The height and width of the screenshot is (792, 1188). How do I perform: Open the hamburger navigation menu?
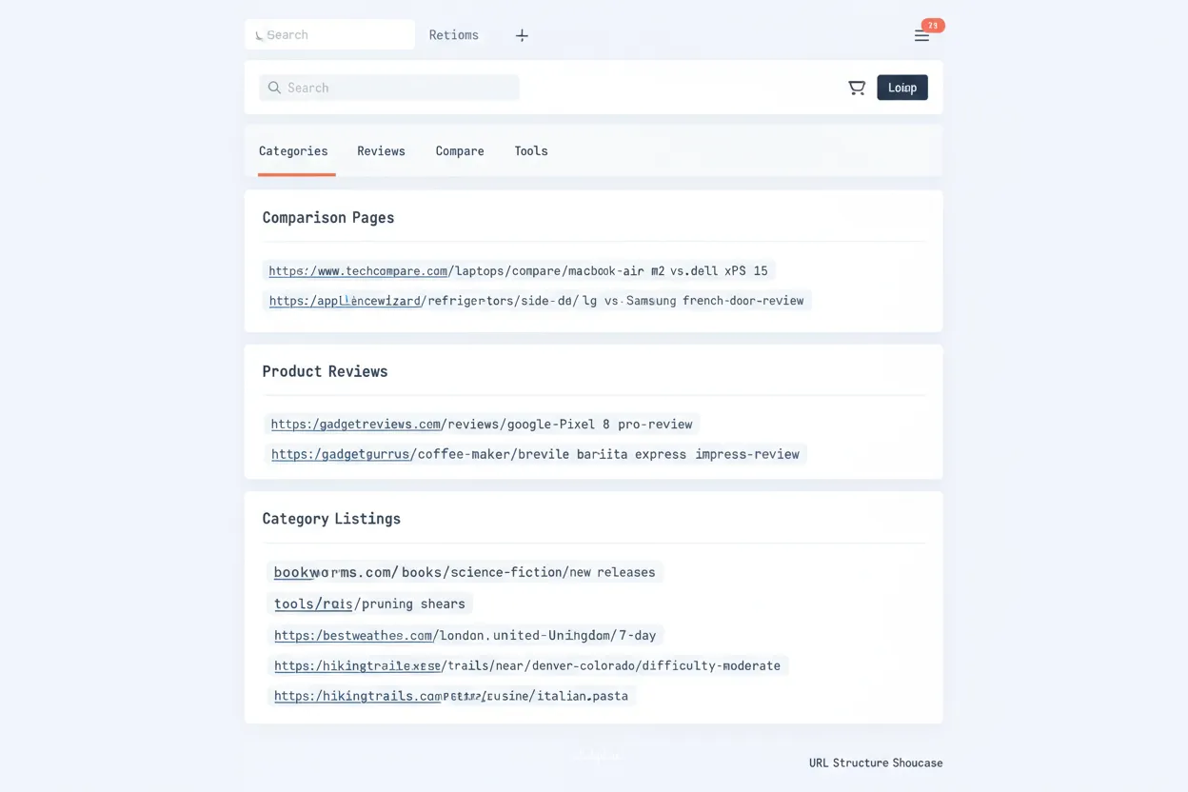tap(921, 35)
